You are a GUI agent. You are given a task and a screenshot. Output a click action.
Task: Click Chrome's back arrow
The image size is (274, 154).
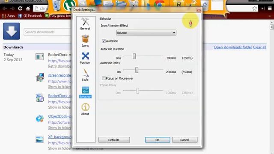(x=5, y=9)
